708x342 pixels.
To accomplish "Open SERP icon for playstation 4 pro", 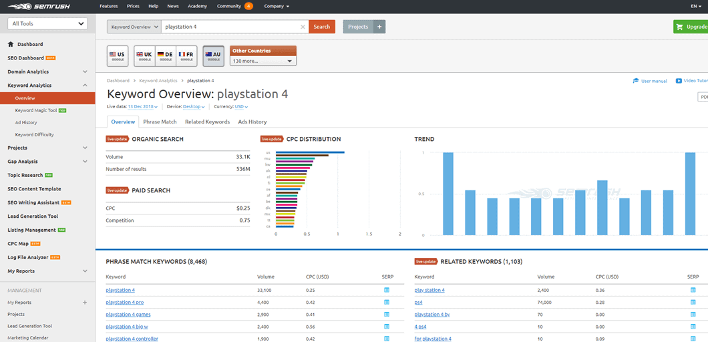I will [x=387, y=302].
